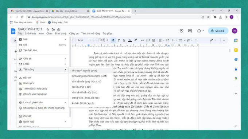Insert a link with chain icon
This screenshot has height=139, width=248.
tap(142, 40)
